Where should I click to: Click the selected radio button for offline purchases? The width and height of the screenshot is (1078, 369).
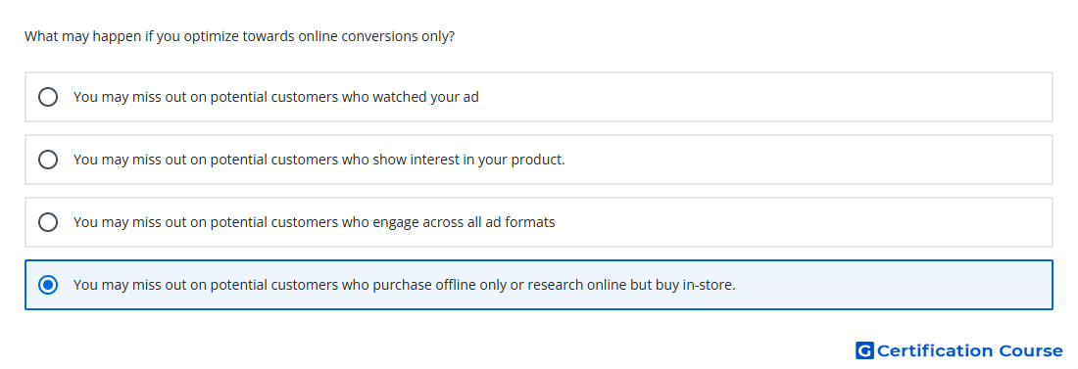click(x=48, y=285)
